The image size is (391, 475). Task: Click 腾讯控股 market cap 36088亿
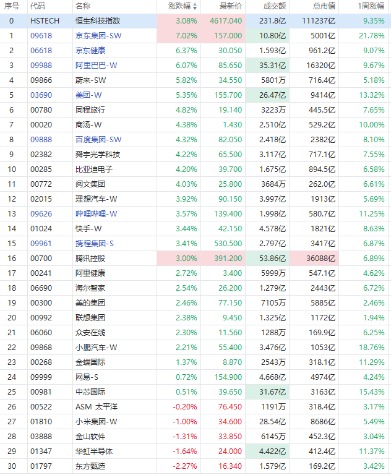point(320,259)
